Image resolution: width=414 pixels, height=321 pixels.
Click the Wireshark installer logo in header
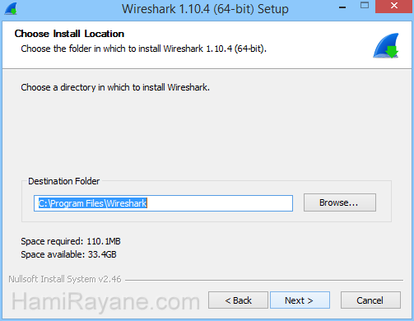click(x=386, y=46)
